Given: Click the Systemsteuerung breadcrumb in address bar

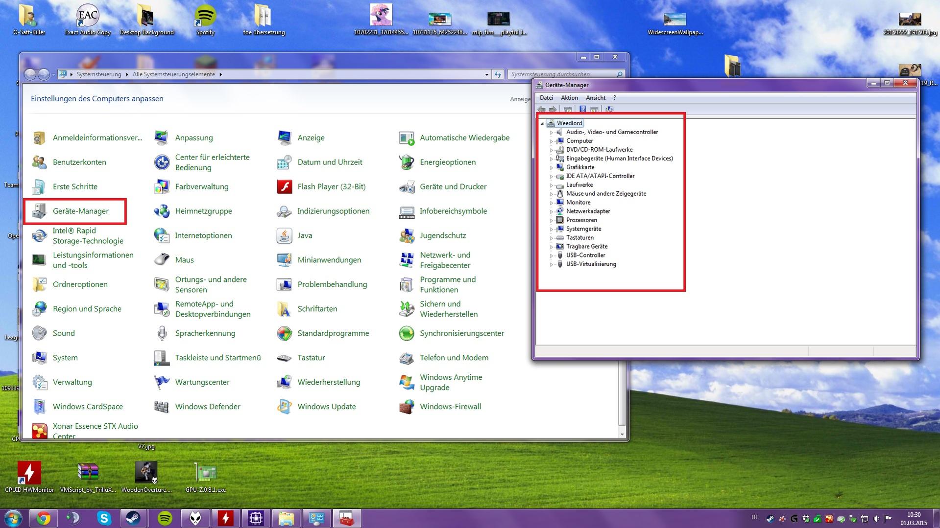Looking at the screenshot, I should [x=99, y=74].
